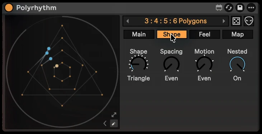Save the preset with floppy disk icon

(240, 8)
